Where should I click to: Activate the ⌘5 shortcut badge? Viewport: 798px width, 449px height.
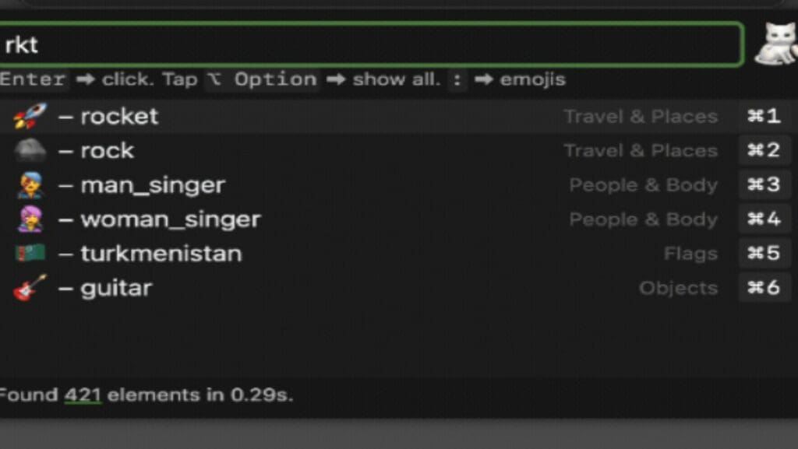[764, 253]
